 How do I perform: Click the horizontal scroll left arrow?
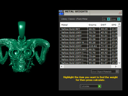pyautogui.click(x=62, y=66)
